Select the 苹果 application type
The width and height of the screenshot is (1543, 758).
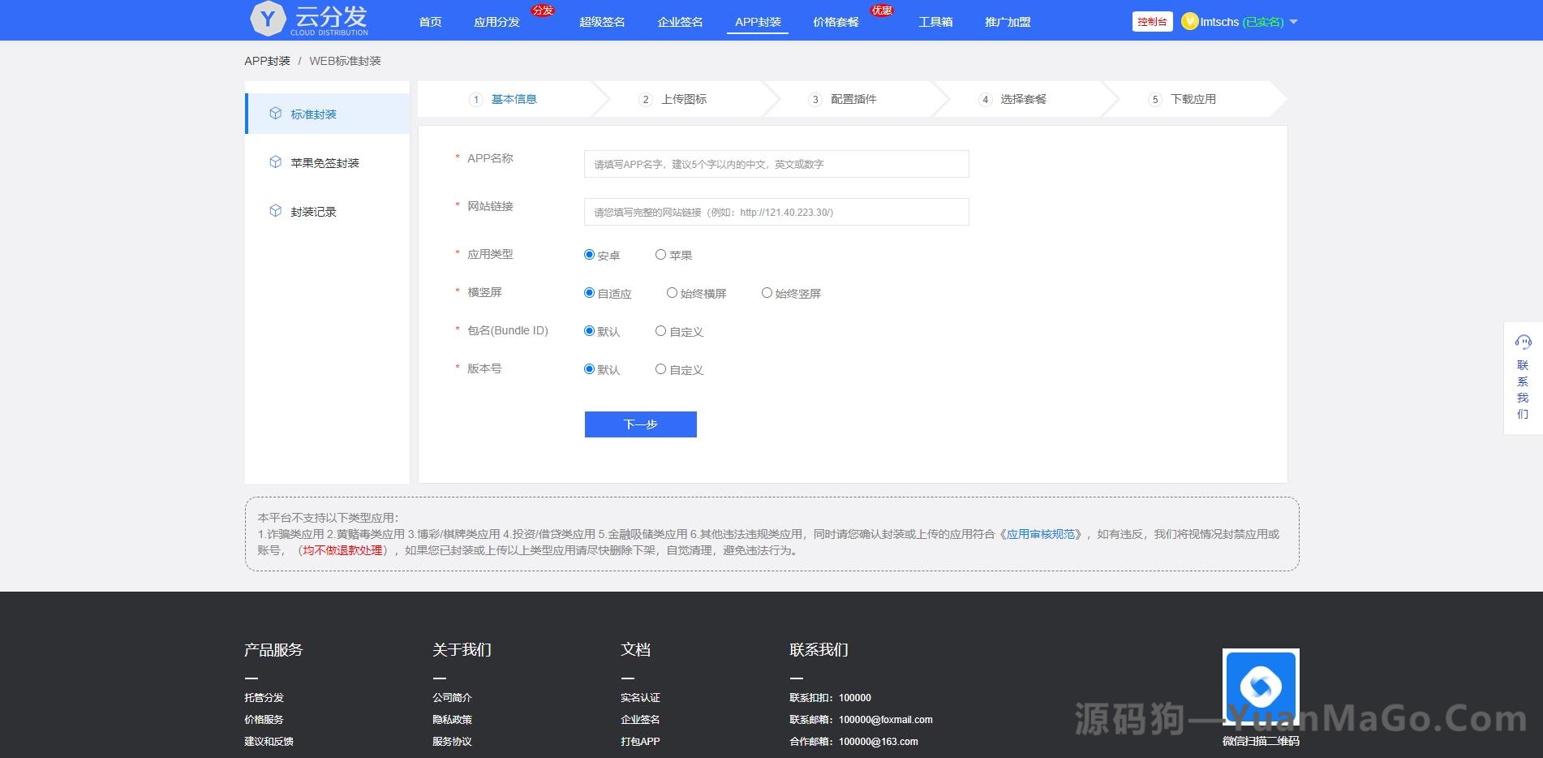(x=661, y=254)
